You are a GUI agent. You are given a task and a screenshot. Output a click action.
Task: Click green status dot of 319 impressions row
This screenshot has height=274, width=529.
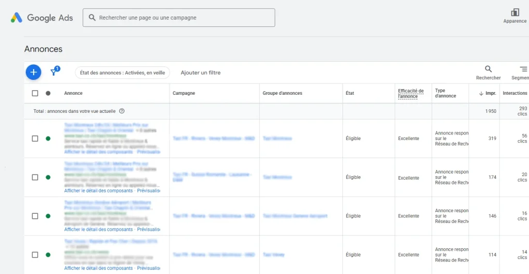(48, 139)
